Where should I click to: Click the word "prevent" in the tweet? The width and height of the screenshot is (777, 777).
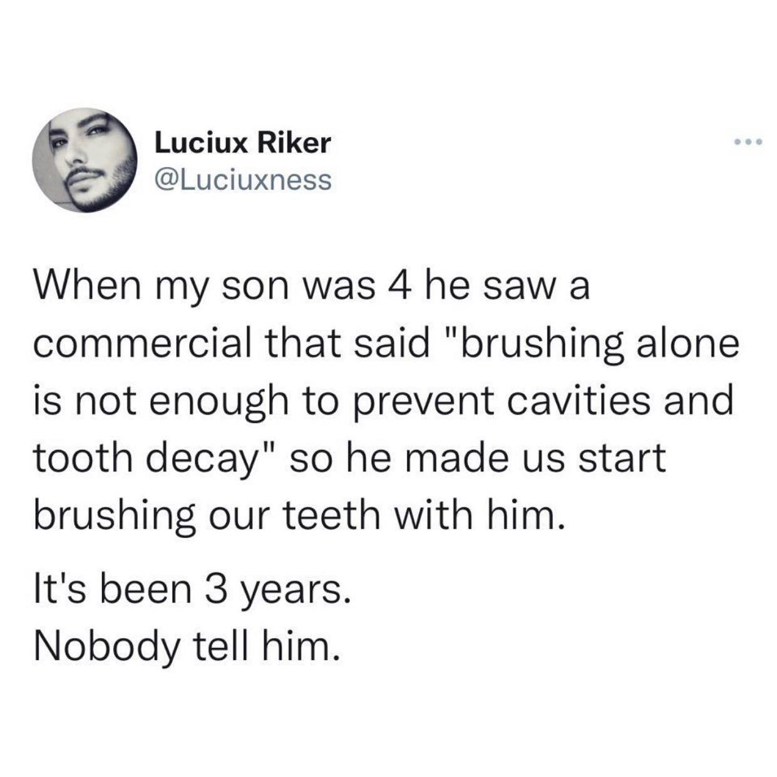click(x=431, y=402)
